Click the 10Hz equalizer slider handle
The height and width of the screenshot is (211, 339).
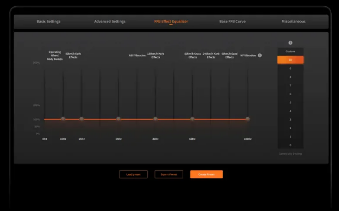pos(63,119)
